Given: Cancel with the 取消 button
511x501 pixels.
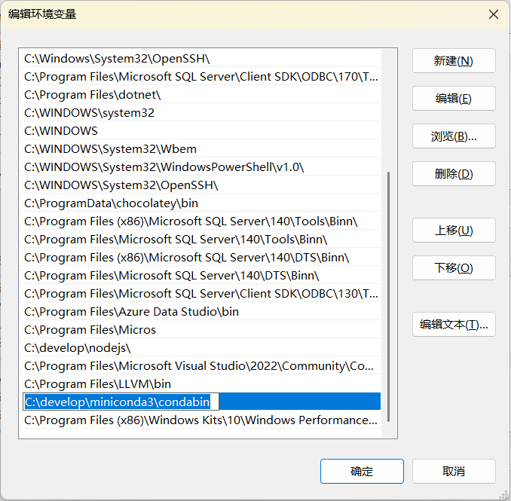Looking at the screenshot, I should click(x=454, y=471).
